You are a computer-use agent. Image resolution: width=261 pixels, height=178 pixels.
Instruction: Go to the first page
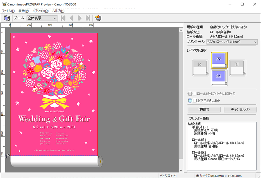[x=63, y=18]
